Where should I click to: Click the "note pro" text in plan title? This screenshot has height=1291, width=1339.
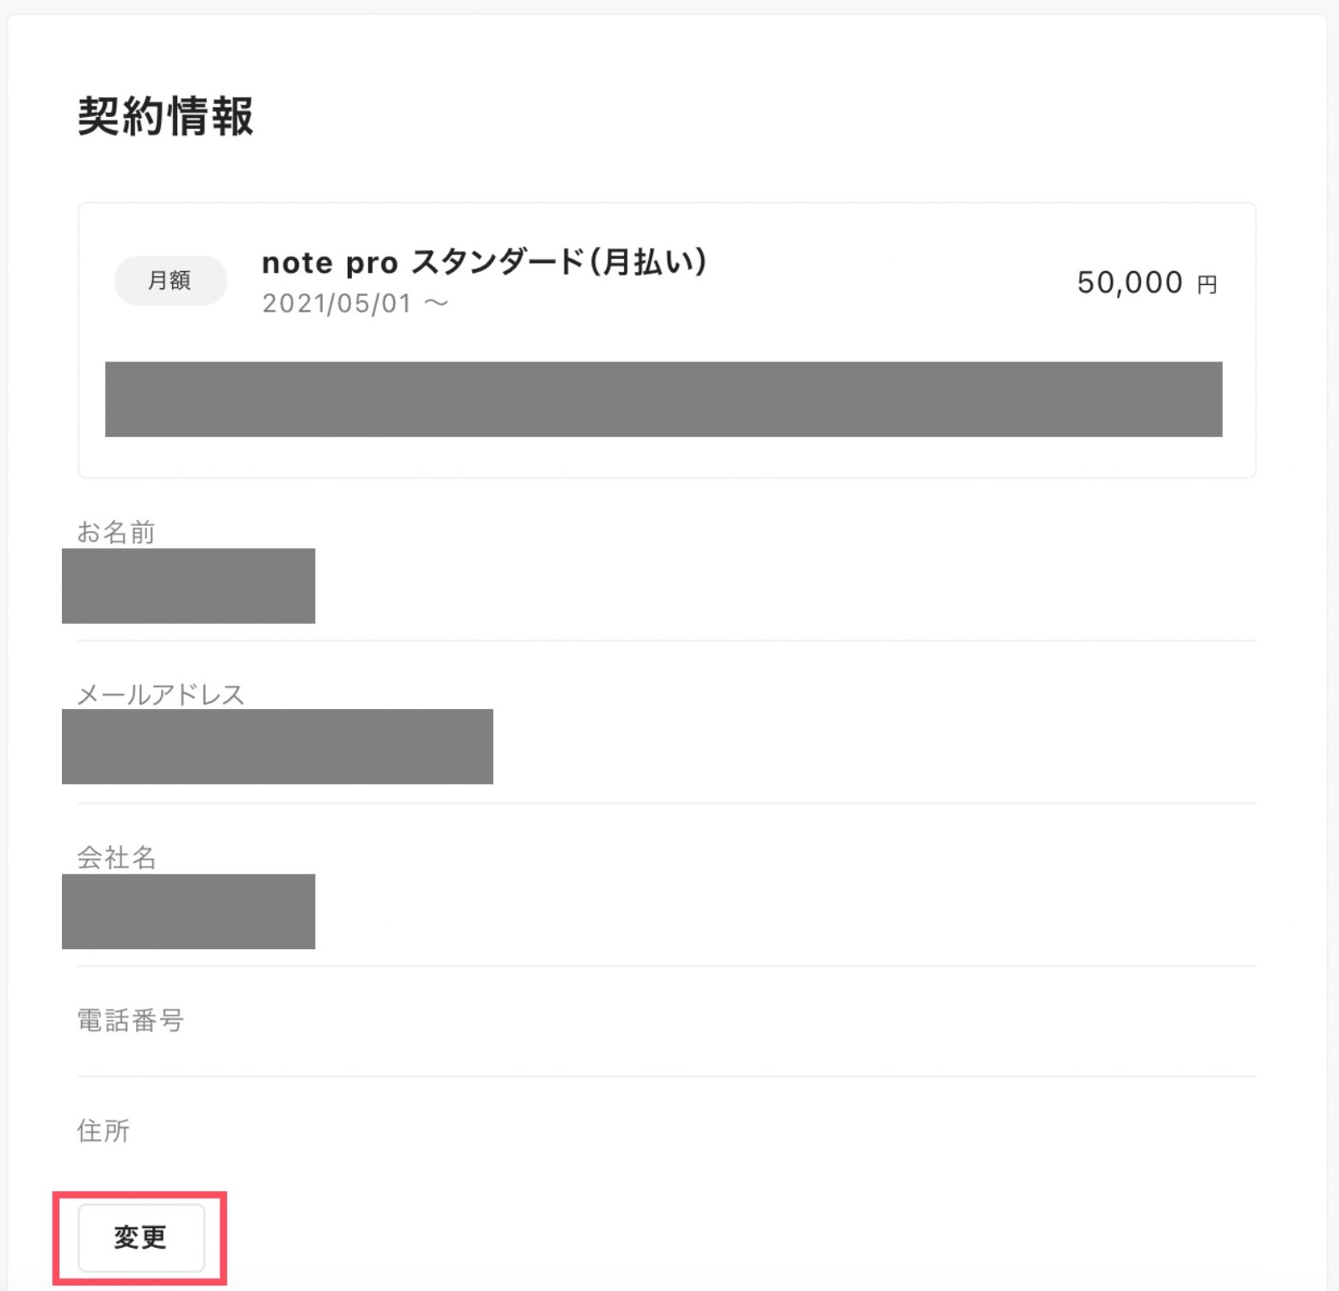(330, 263)
